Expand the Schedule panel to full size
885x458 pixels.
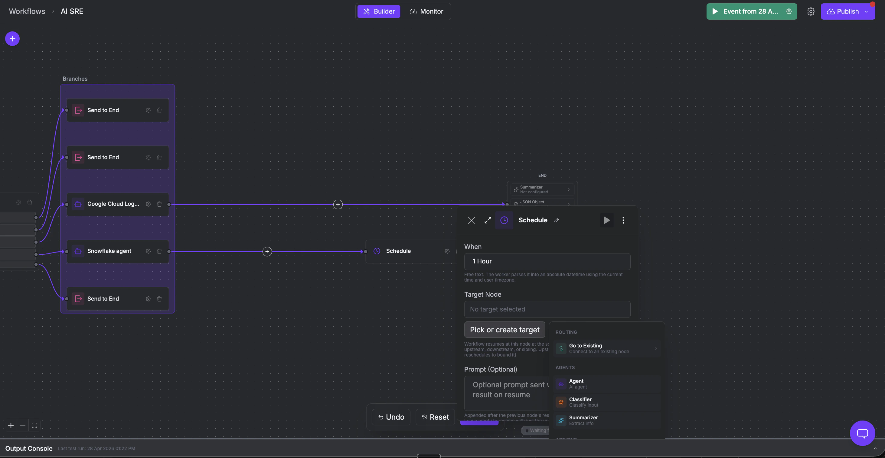point(488,220)
